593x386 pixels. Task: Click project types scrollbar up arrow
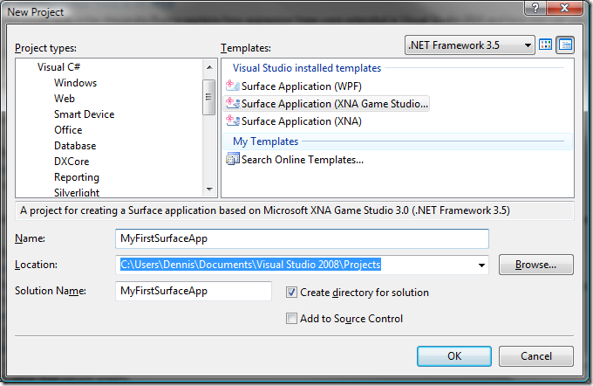click(209, 67)
